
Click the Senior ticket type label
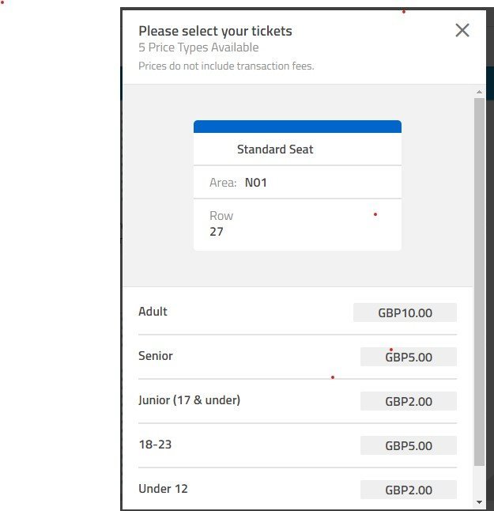pos(156,356)
